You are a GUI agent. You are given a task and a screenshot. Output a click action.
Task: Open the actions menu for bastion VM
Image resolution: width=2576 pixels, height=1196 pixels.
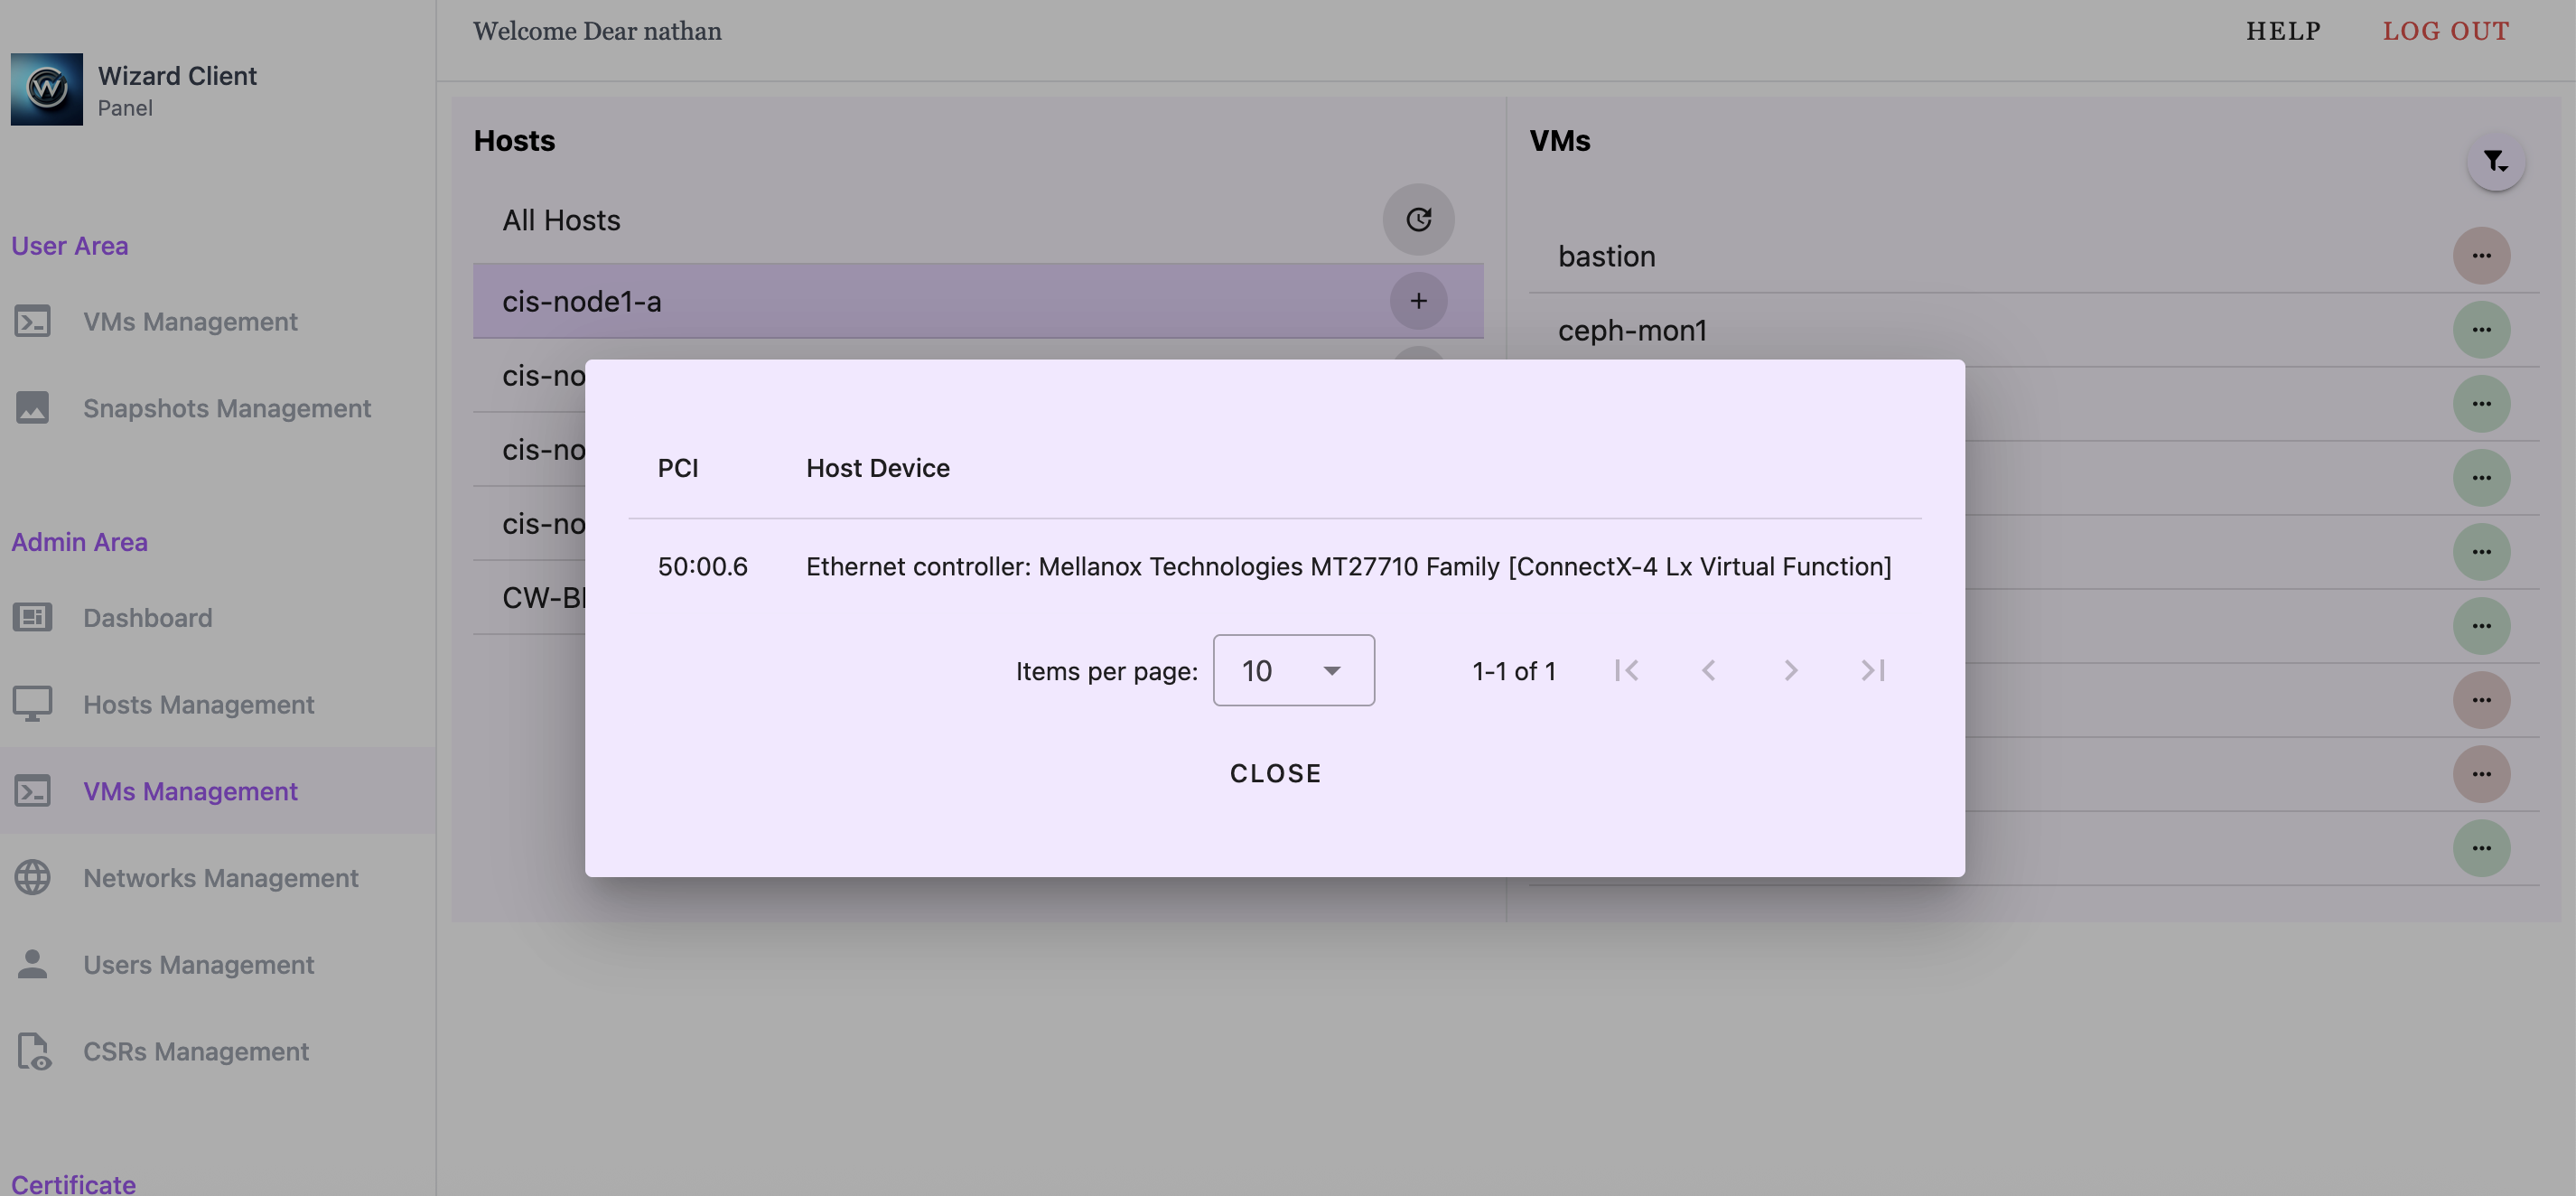click(2482, 255)
